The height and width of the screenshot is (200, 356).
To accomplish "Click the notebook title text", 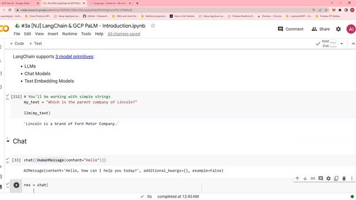I will pyautogui.click(x=83, y=26).
